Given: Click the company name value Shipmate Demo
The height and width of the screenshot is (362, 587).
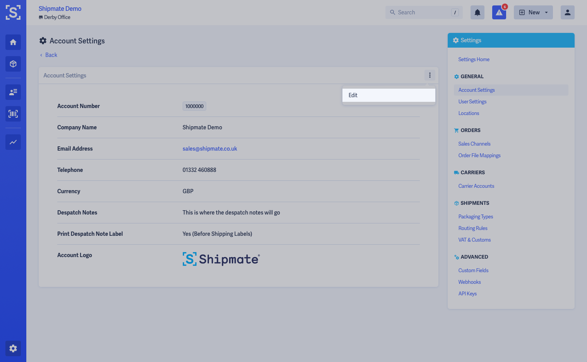Looking at the screenshot, I should tap(202, 127).
